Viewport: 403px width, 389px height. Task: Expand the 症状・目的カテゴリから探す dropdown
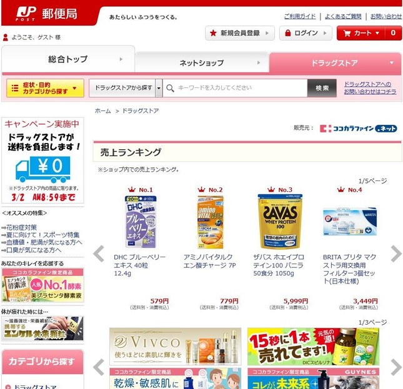45,88
